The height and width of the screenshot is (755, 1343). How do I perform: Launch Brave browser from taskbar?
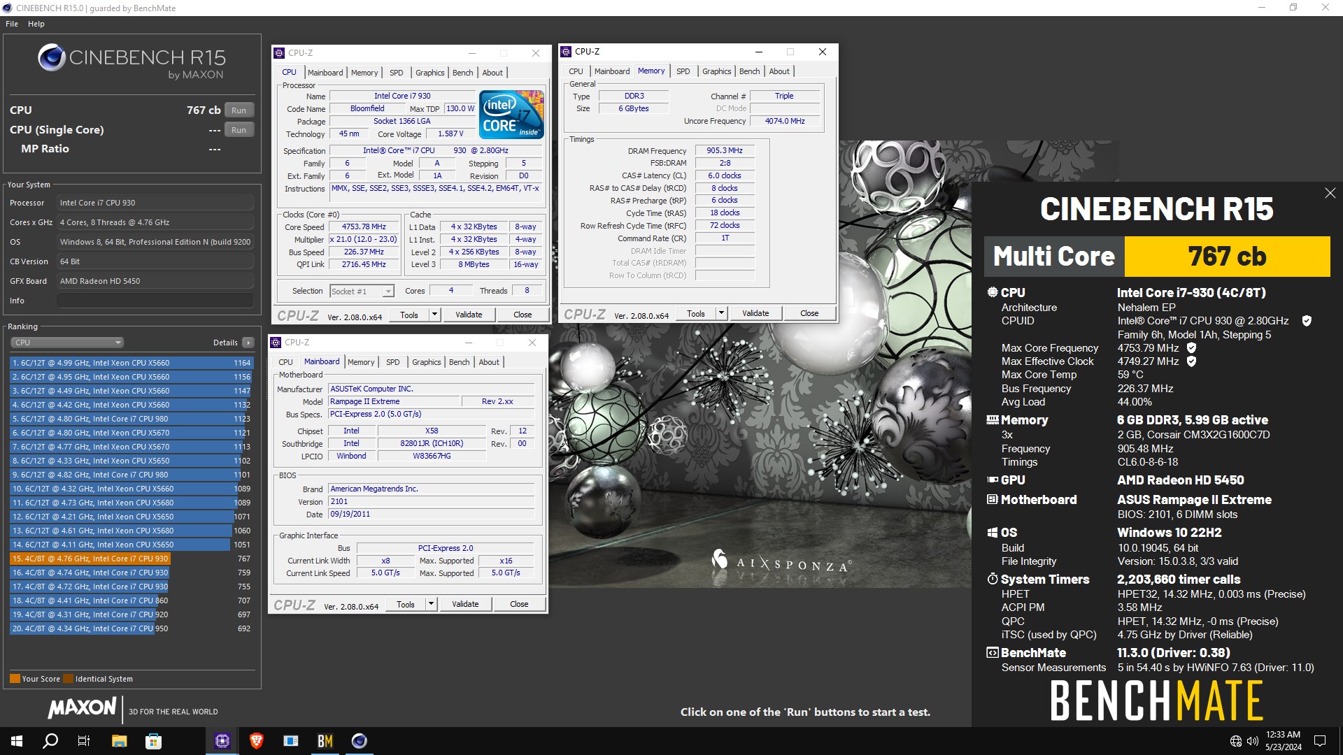point(257,741)
